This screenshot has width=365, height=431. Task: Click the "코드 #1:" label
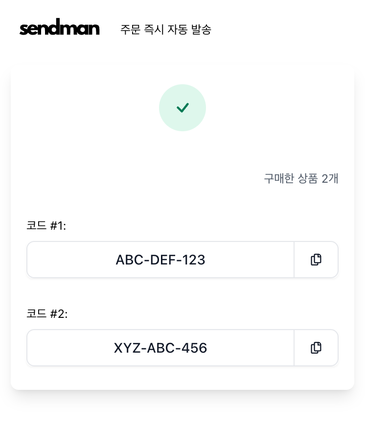tap(46, 226)
